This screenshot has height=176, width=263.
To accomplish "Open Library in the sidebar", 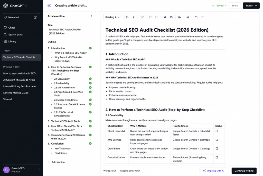I will (12, 41).
